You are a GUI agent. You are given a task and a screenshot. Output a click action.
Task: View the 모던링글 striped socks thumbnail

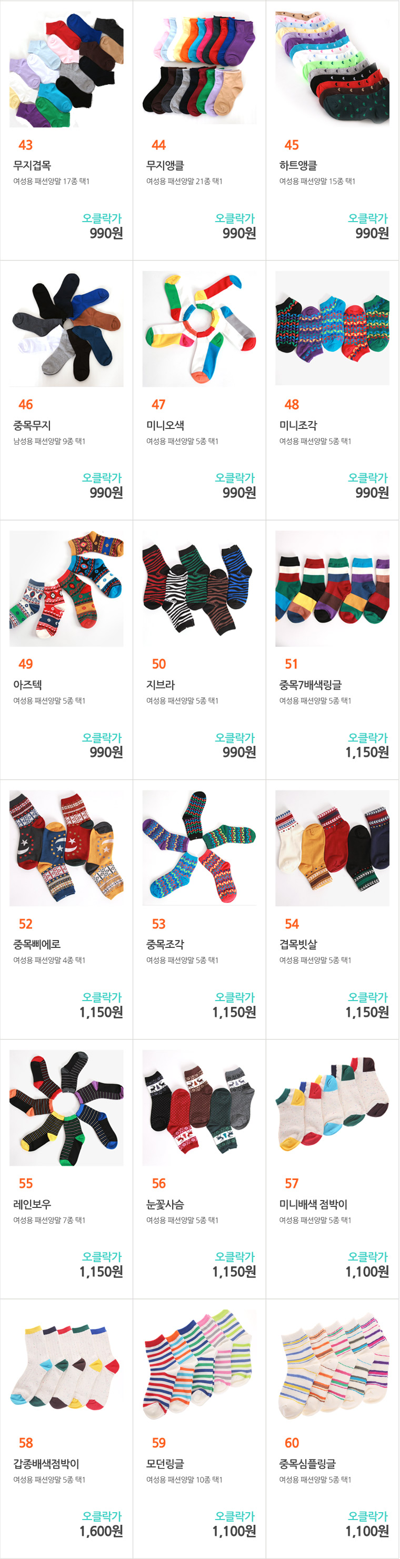[199, 1366]
